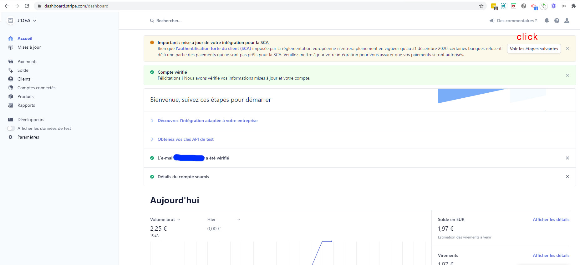The height and width of the screenshot is (265, 580).
Task: Go to Clients section
Action: coord(24,79)
